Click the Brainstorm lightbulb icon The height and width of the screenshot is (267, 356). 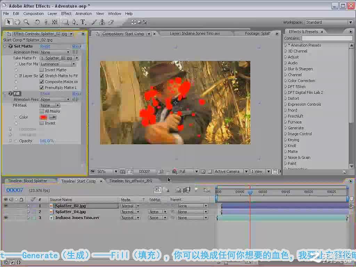coord(196,189)
